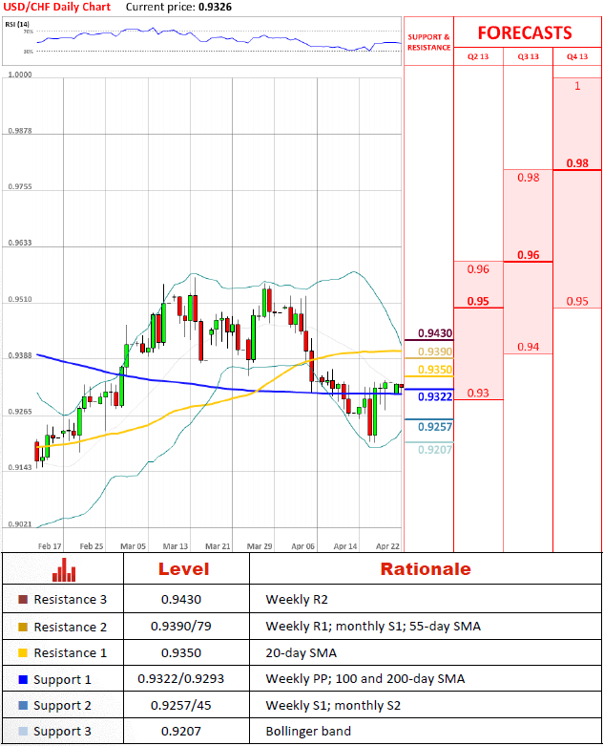Click the 0.9257 support label beside chart
The width and height of the screenshot is (604, 746).
coord(435,427)
